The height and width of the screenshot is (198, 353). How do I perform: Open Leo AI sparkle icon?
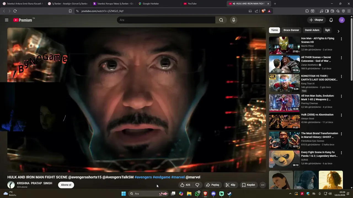338,11
